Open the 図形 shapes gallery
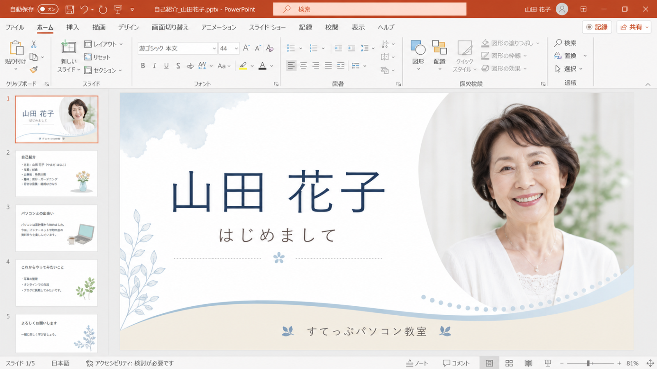The height and width of the screenshot is (369, 657). [418, 55]
